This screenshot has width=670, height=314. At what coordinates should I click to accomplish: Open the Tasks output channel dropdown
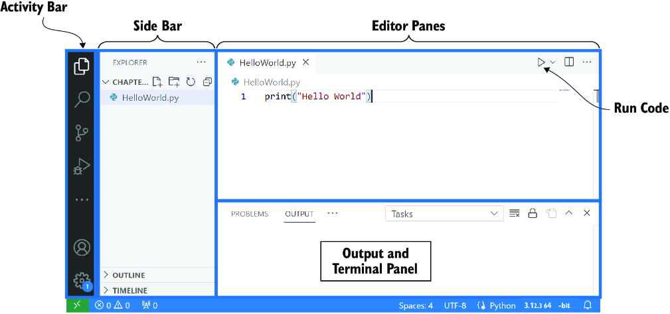444,213
